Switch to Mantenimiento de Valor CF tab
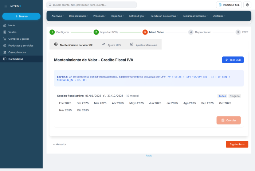 (x=73, y=44)
